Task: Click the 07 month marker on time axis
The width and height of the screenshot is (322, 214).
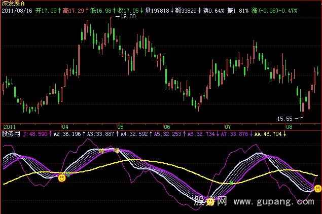Action: coord(228,126)
